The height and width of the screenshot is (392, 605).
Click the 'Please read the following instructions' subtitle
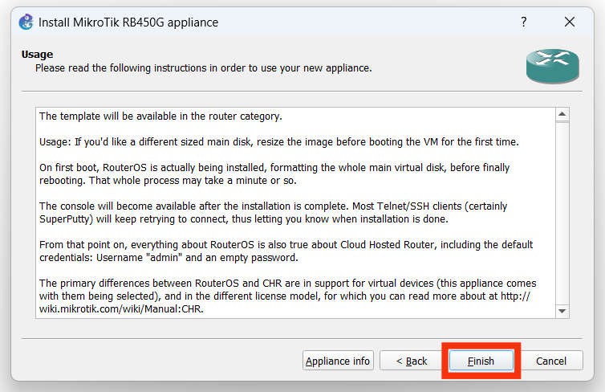pyautogui.click(x=203, y=68)
